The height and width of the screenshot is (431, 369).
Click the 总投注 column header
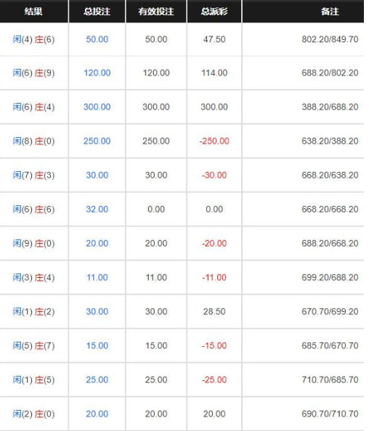(x=97, y=12)
